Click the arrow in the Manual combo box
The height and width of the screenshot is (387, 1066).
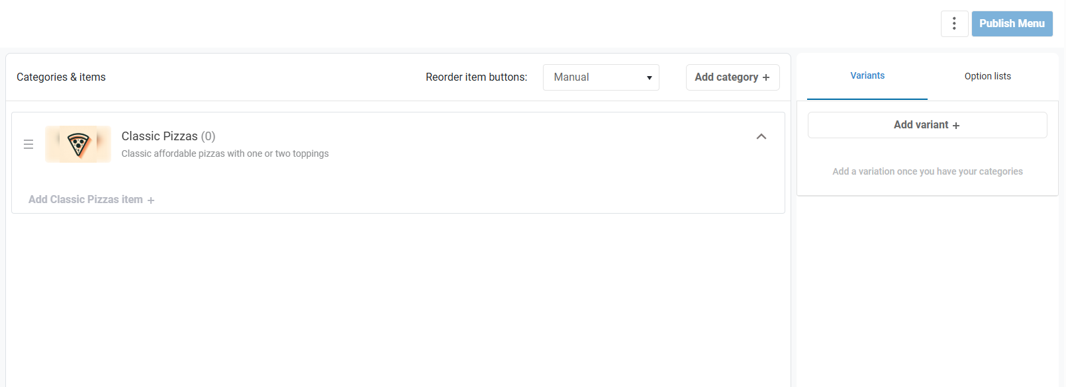[650, 78]
